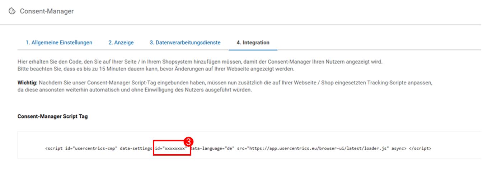The image size is (483, 181).
Task: Click the Consent-Manager Script Tag heading
Action: tap(52, 116)
